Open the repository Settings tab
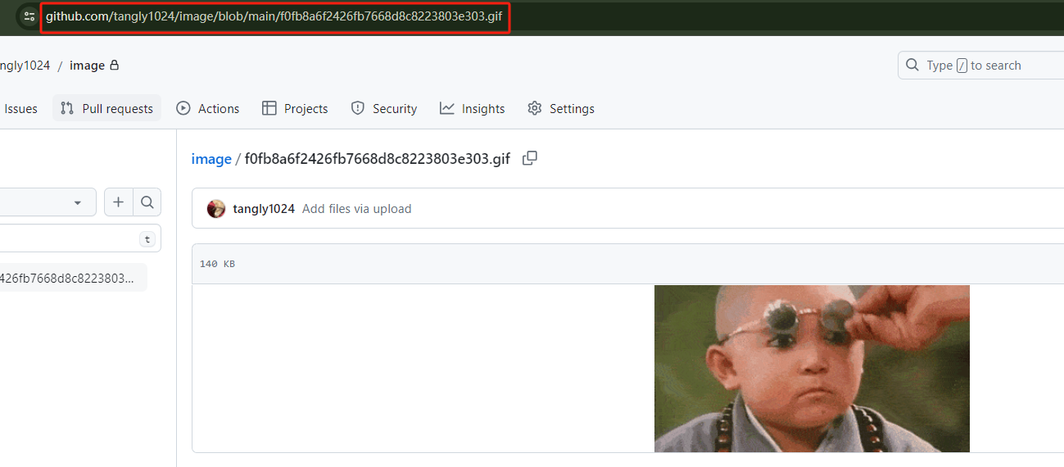 (561, 108)
